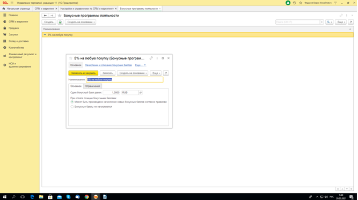
Task: Open the Ограничения tab in dialog
Action: [92, 86]
